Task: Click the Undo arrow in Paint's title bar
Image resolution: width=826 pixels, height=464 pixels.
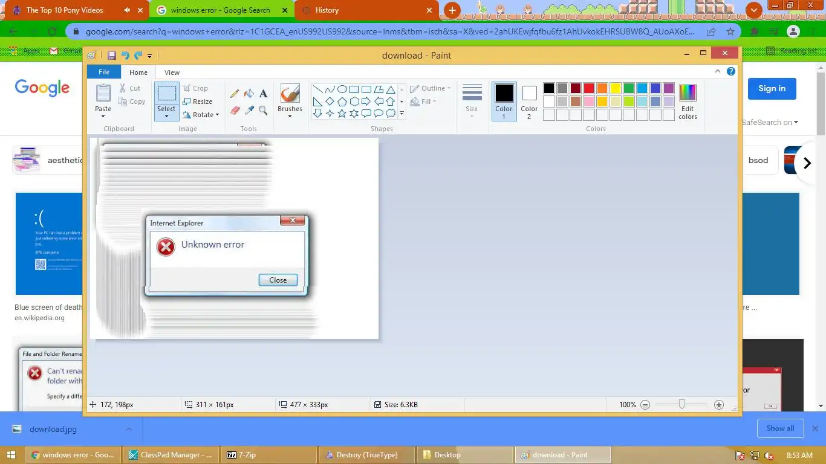Action: click(125, 56)
